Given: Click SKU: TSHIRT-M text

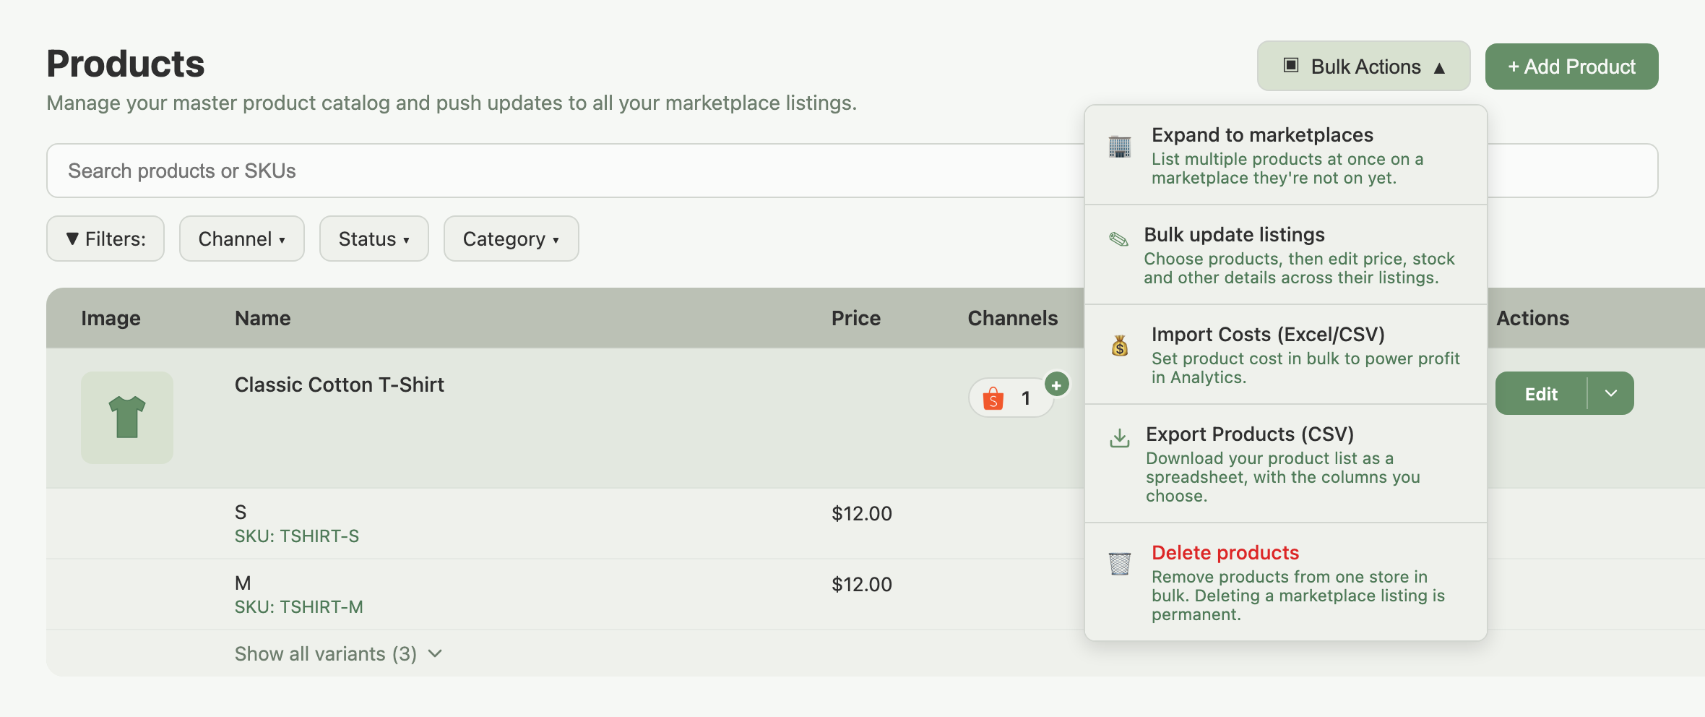Looking at the screenshot, I should pyautogui.click(x=299, y=607).
